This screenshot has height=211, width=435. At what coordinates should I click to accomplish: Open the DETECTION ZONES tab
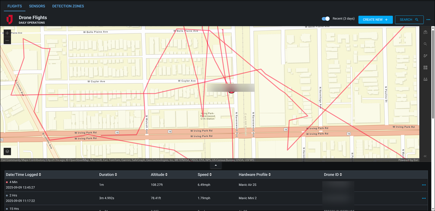click(x=68, y=6)
